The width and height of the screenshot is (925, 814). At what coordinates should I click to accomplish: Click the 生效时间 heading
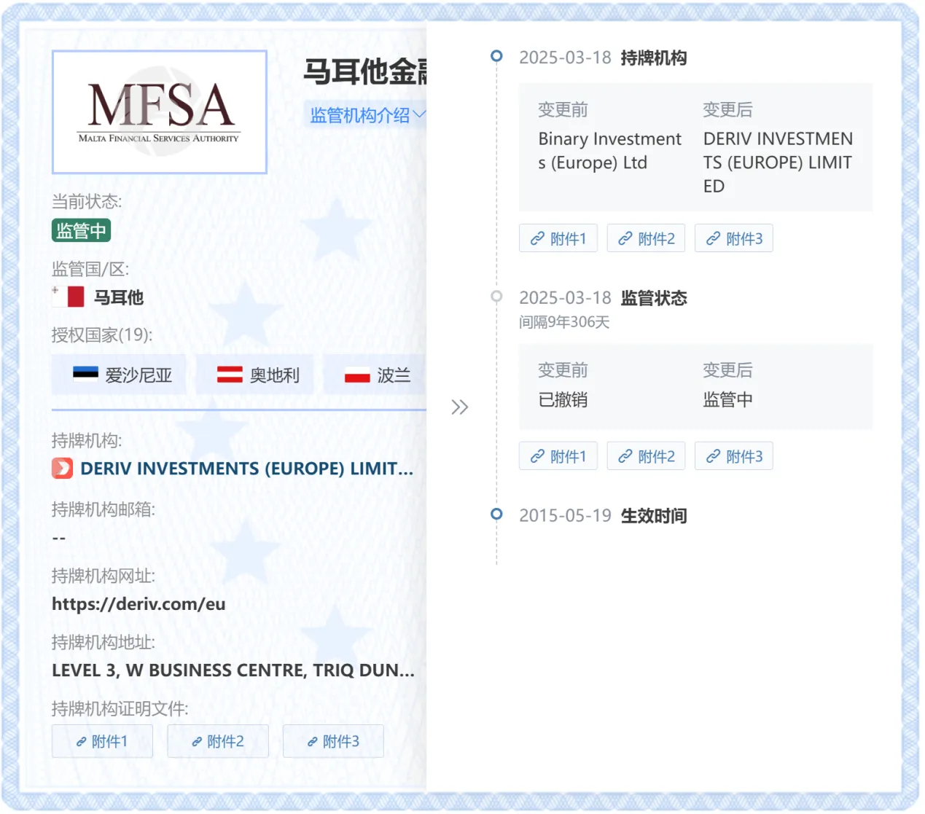point(654,516)
